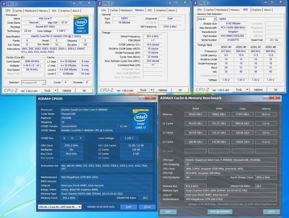This screenshot has width=289, height=218.
Task: Click the Level 3 cache size value in CPU-Z
Action: (68, 74)
